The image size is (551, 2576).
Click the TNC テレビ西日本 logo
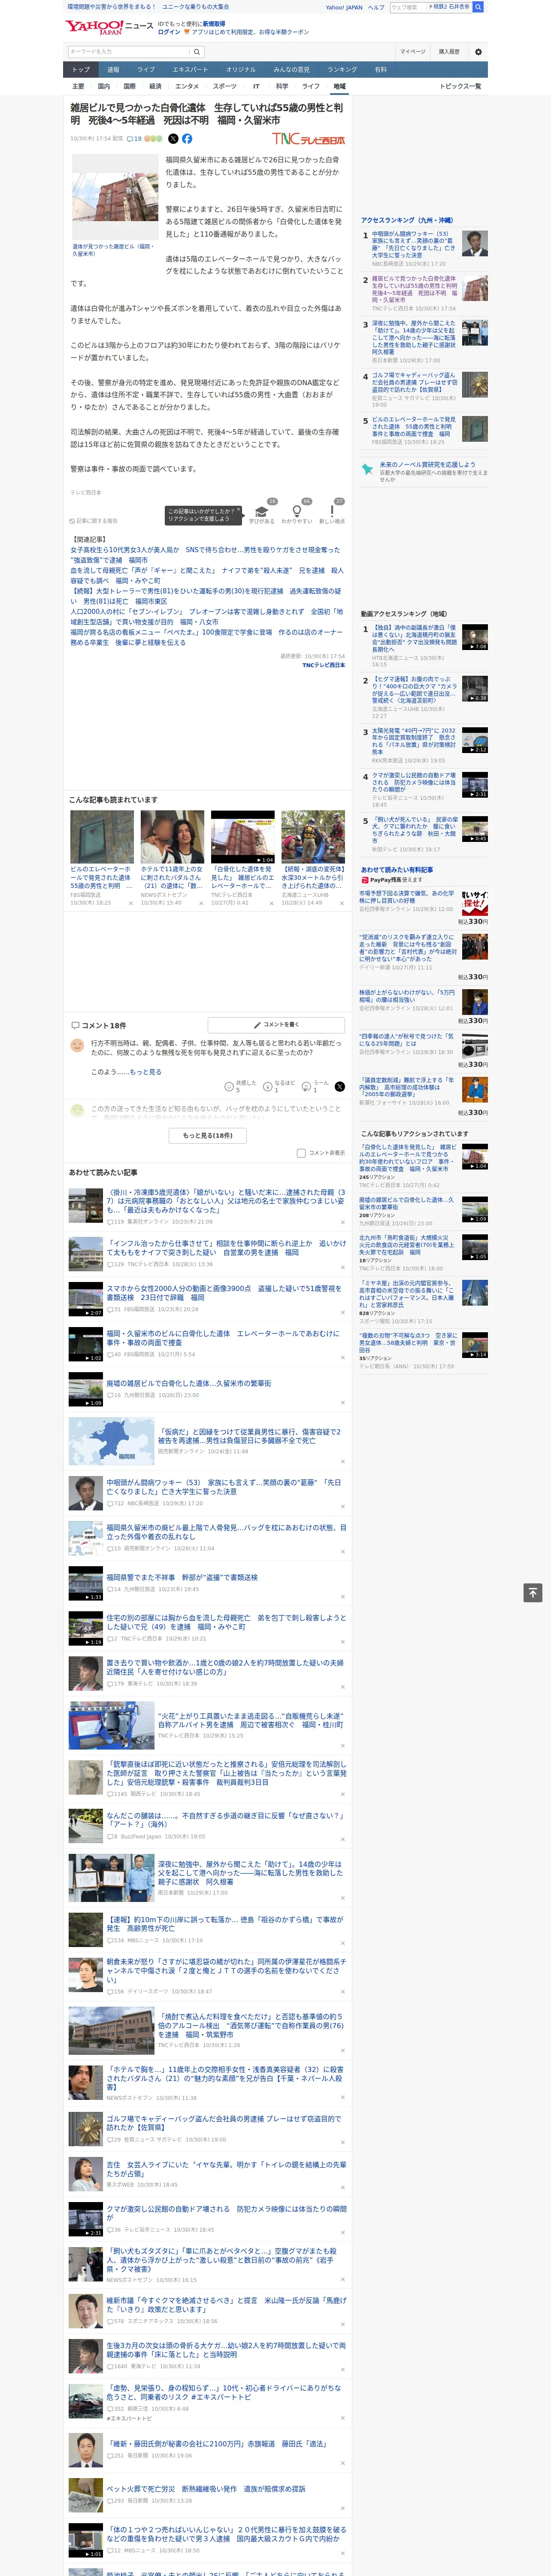coord(308,139)
